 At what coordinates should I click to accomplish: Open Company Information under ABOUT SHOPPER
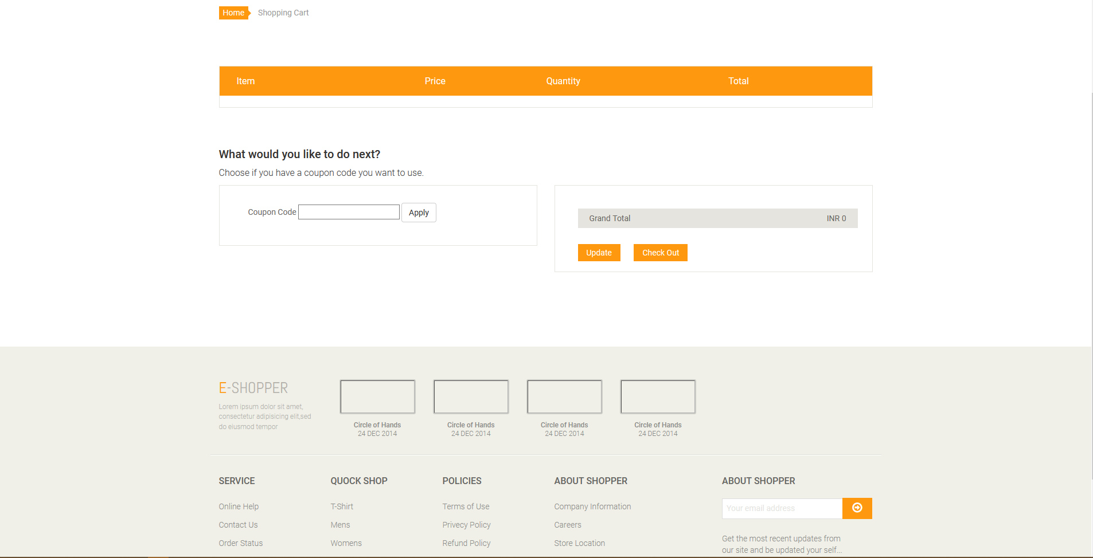pyautogui.click(x=592, y=506)
